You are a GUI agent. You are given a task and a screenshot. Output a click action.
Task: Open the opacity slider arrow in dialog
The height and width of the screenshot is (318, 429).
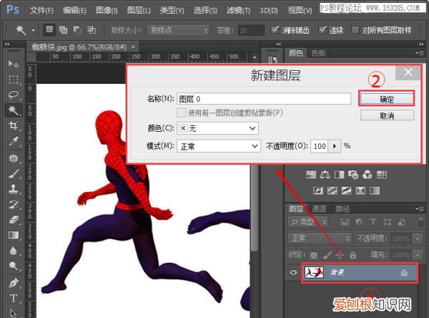pyautogui.click(x=335, y=146)
